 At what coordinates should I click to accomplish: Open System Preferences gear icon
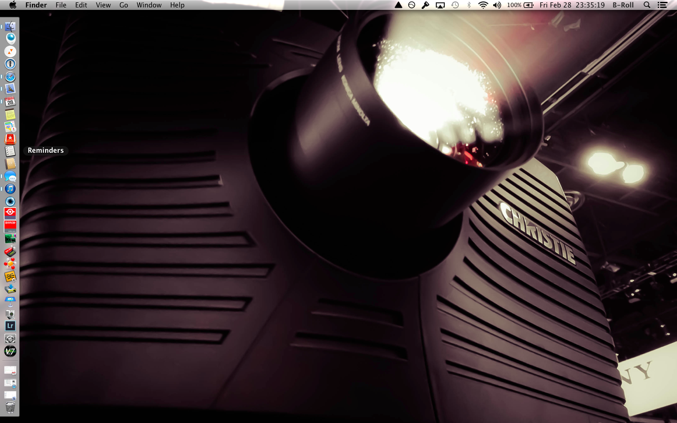[x=10, y=338]
